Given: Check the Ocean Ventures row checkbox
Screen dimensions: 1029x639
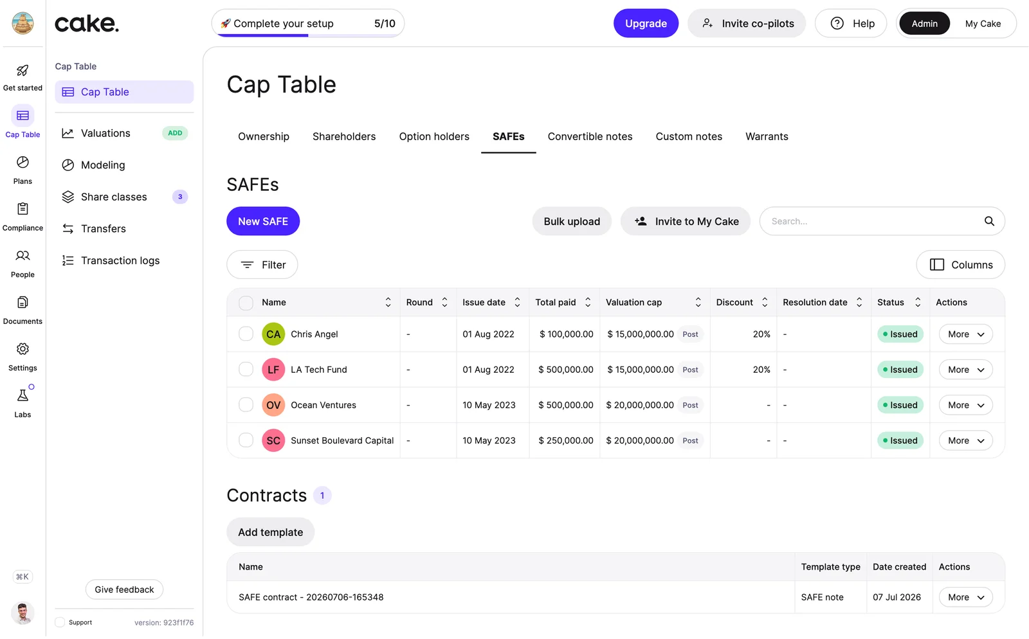Looking at the screenshot, I should coord(246,405).
